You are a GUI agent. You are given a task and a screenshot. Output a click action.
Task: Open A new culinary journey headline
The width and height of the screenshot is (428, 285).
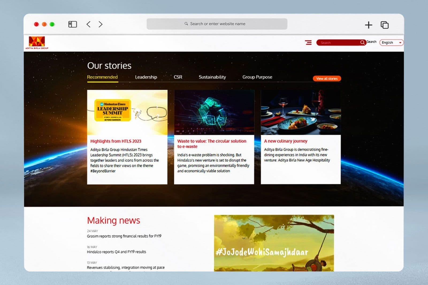coord(286,141)
